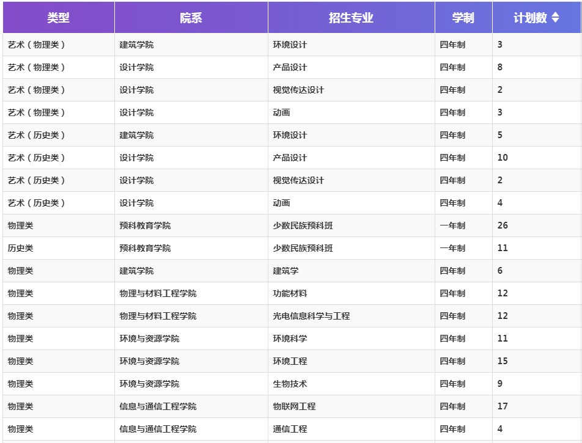The width and height of the screenshot is (582, 443).
Task: Click the 环境工程 major cell
Action: click(290, 361)
